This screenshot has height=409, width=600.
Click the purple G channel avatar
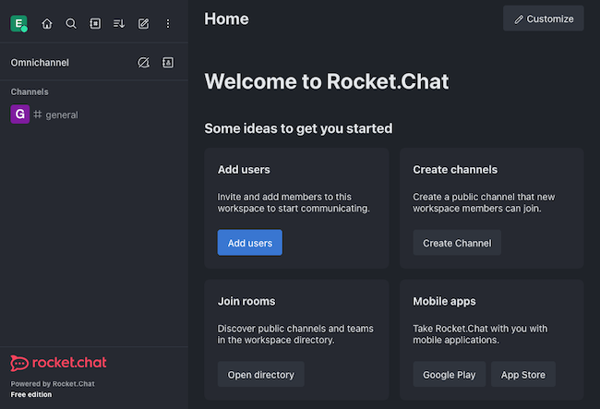[19, 114]
